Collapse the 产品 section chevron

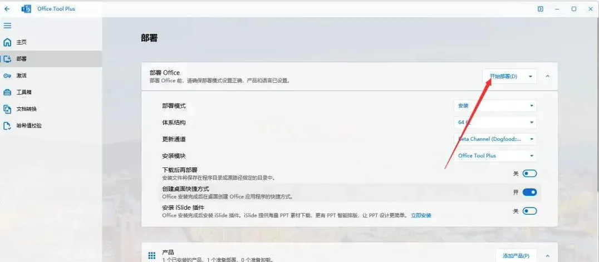tap(547, 256)
